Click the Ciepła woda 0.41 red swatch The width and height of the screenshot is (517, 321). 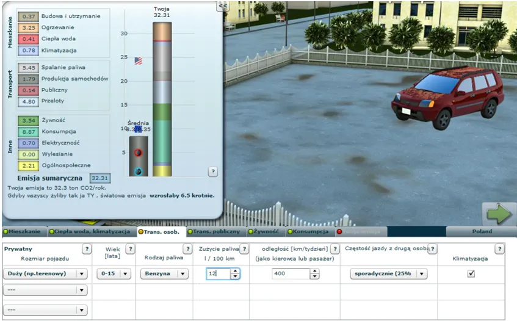(28, 39)
